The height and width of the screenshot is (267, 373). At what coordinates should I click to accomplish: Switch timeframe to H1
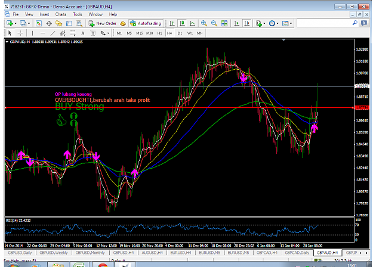(159, 33)
